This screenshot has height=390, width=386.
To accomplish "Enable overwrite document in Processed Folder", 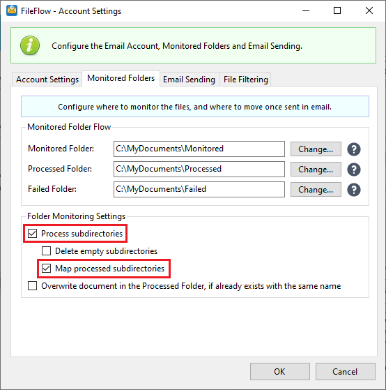I will coord(32,286).
